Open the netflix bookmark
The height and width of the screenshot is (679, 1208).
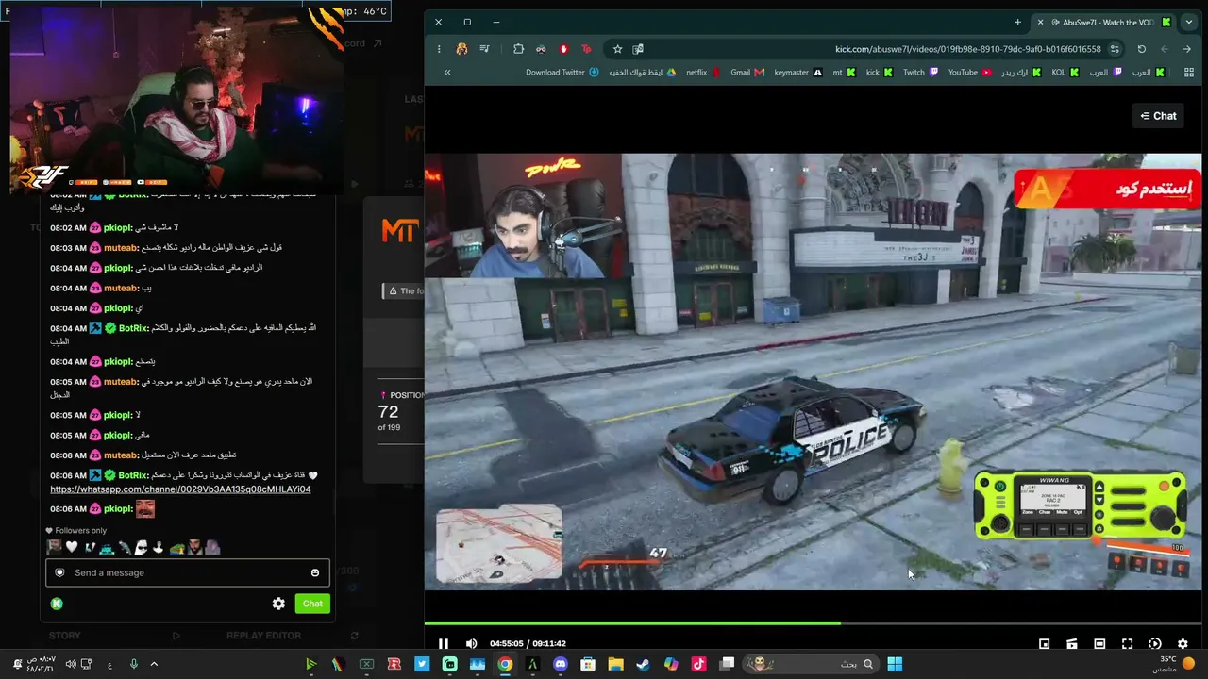pos(703,73)
